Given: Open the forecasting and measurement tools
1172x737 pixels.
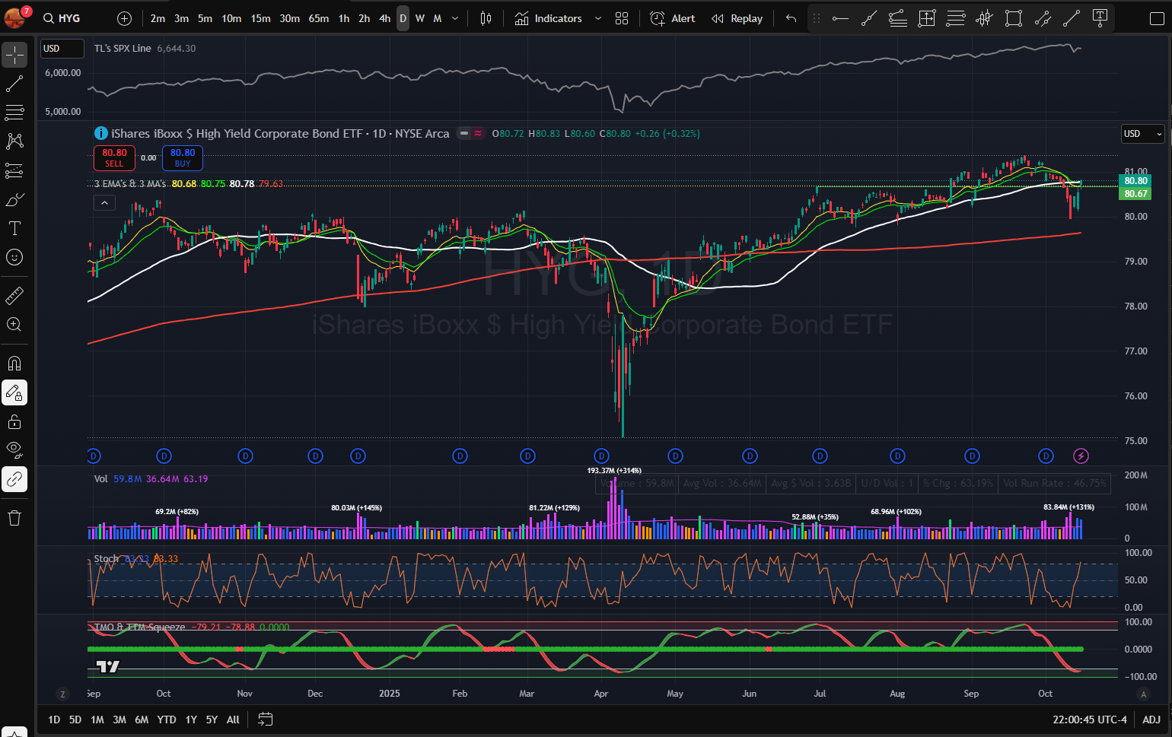Looking at the screenshot, I should (14, 171).
